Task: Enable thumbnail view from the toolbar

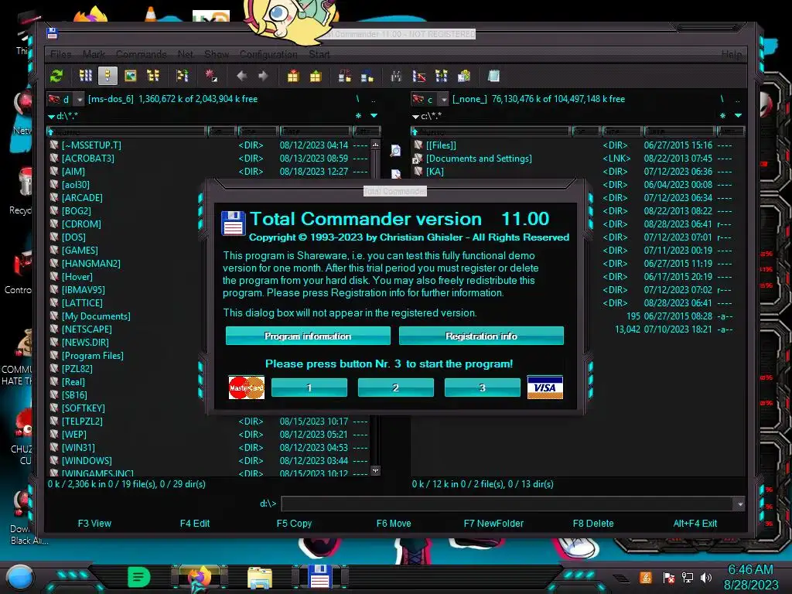Action: 130,76
